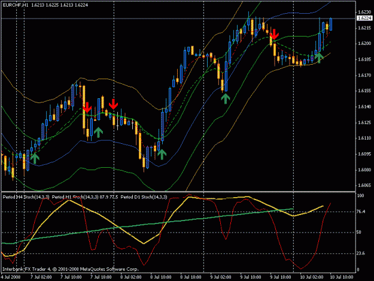Click the 1.6125 price scale label
Image resolution: width=374 pixels, height=281 pixels.
click(364, 122)
